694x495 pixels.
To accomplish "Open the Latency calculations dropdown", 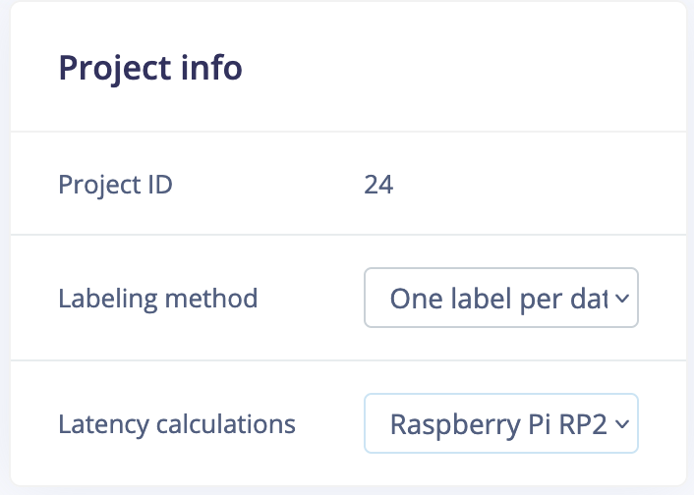I will click(500, 423).
